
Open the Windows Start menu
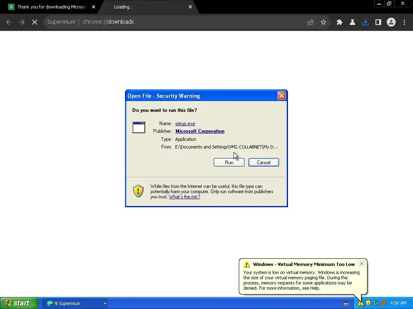click(19, 303)
